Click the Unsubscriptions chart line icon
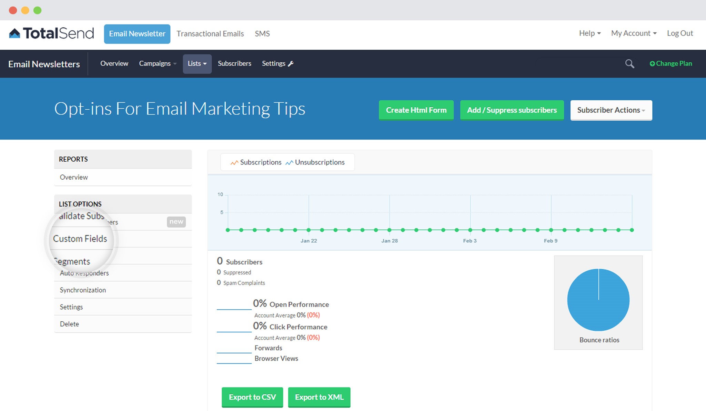 (289, 162)
